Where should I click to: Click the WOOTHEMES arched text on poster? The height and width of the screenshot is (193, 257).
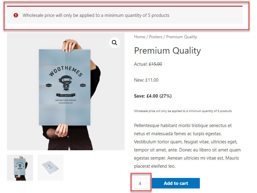66,71
